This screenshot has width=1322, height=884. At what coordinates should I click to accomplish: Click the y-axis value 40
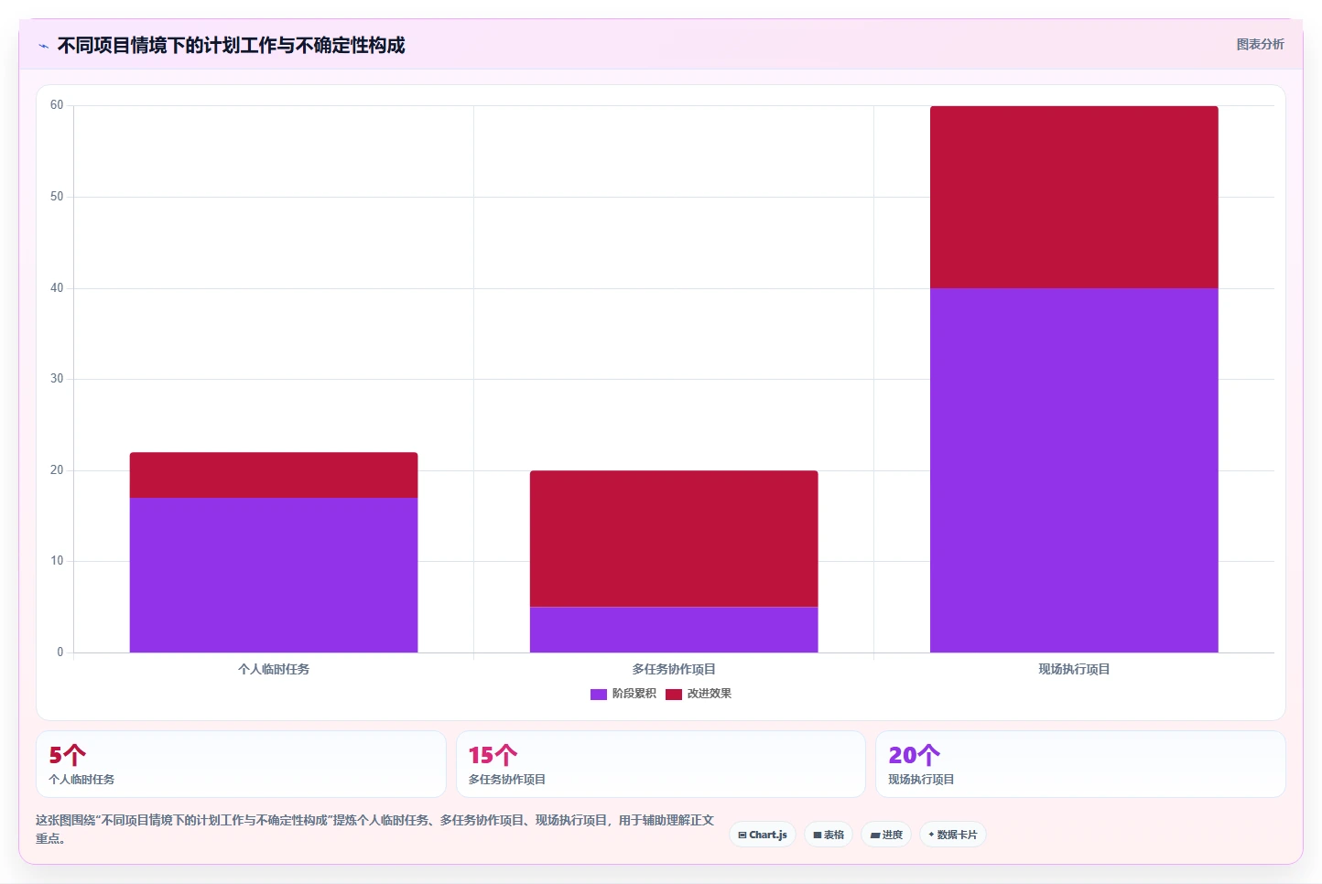57,288
